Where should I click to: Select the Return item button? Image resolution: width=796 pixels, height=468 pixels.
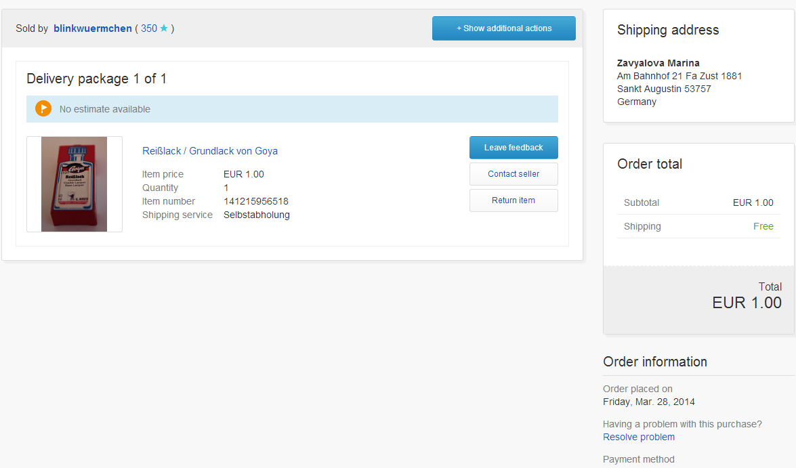point(514,200)
